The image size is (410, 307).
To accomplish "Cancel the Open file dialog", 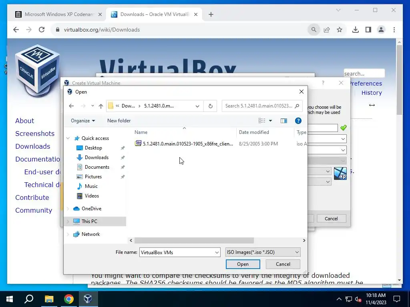I will click(283, 264).
